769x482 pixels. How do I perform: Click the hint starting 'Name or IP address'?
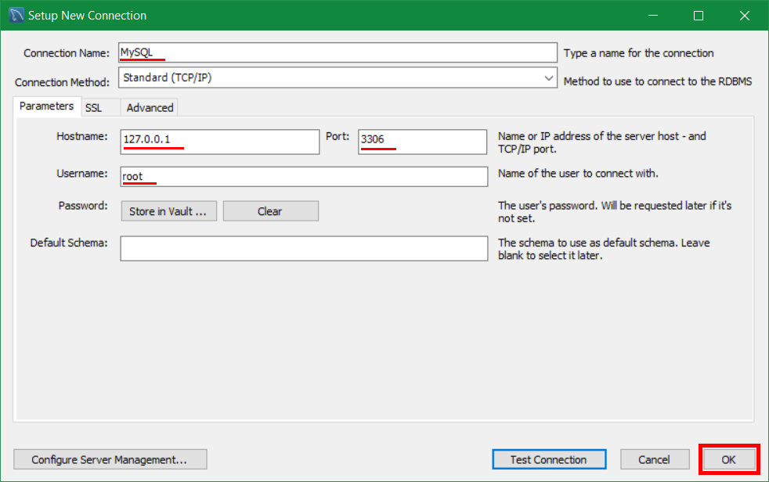coord(602,142)
